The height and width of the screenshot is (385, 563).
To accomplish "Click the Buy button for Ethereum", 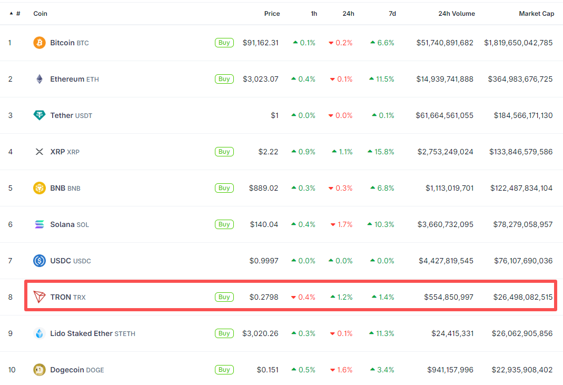I will (224, 79).
